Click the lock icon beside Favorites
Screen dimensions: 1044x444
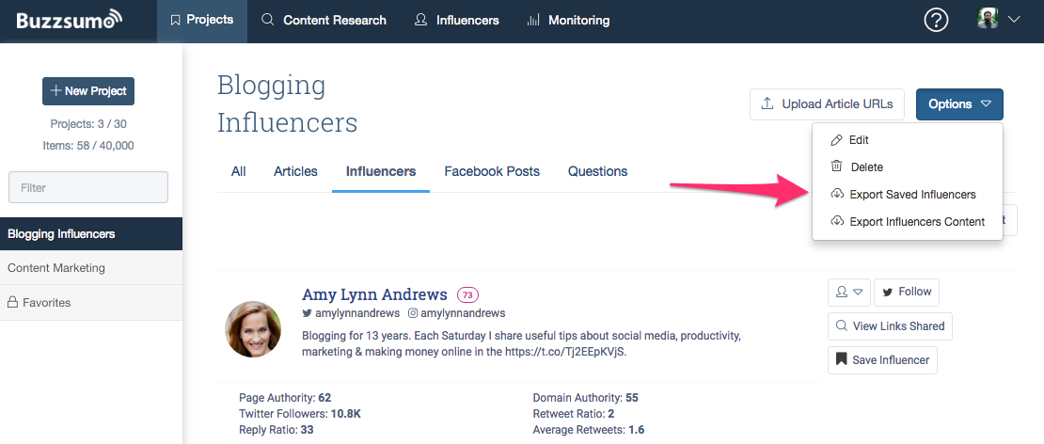[x=12, y=302]
